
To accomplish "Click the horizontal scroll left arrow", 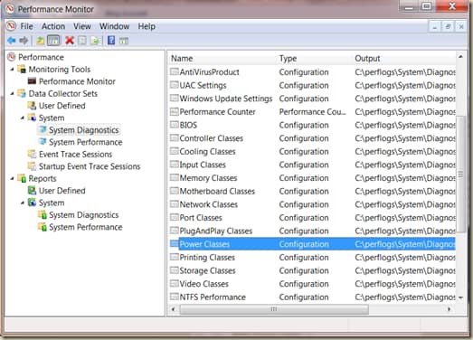I will click(173, 309).
